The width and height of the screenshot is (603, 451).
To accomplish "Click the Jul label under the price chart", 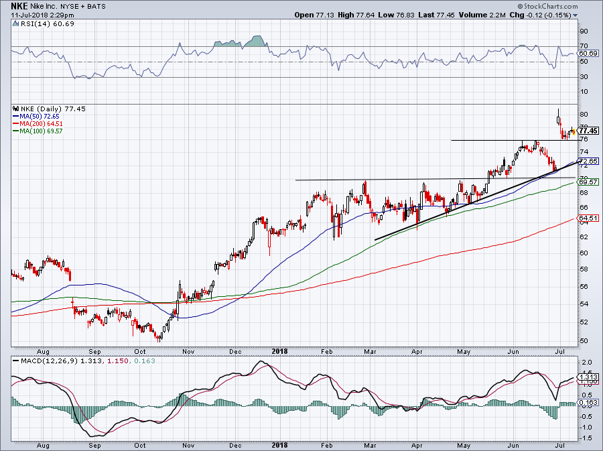I will coord(560,352).
